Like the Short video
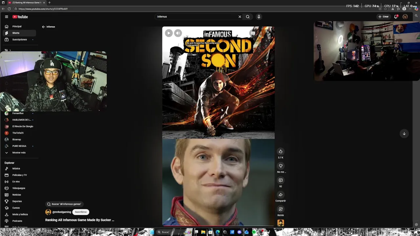 point(281,151)
